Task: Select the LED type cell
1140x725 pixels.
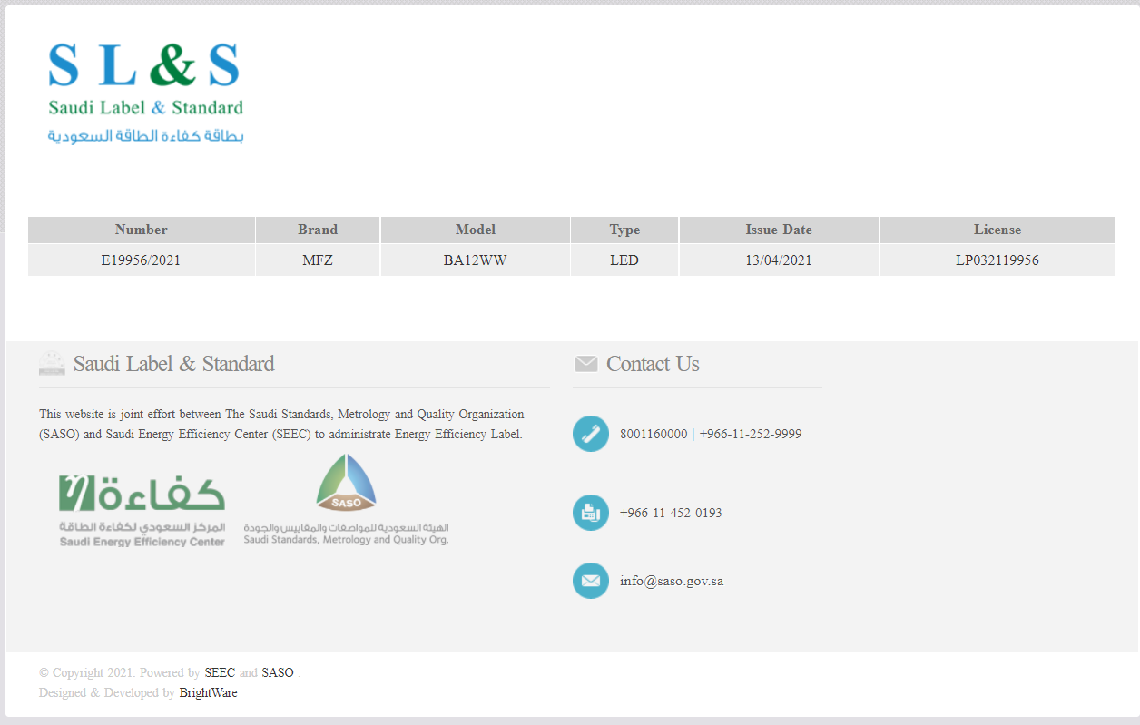Action: tap(624, 260)
